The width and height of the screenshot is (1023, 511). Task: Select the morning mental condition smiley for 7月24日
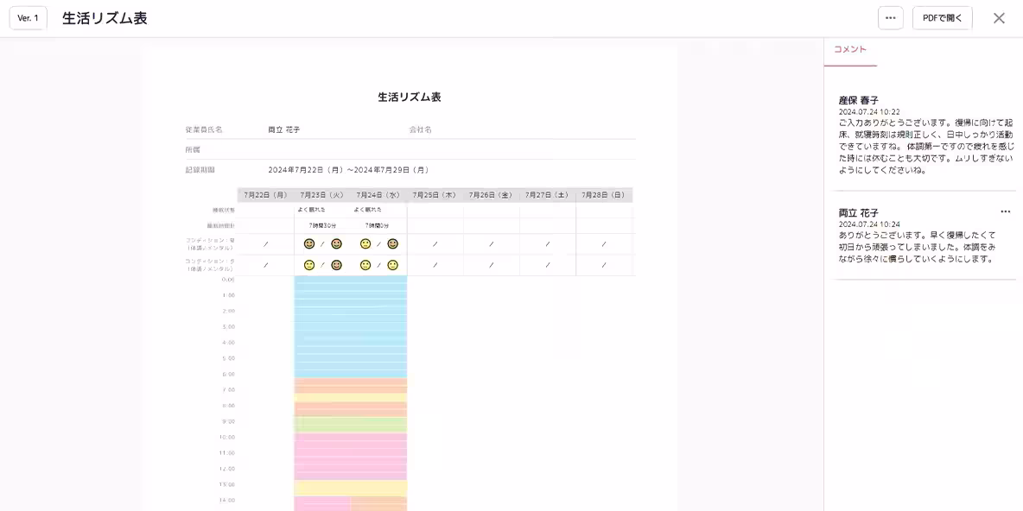tap(393, 243)
